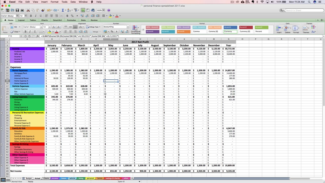The height and width of the screenshot is (183, 325).
Task: Click the Format cells icon in the Cells group
Action: pos(296,28)
